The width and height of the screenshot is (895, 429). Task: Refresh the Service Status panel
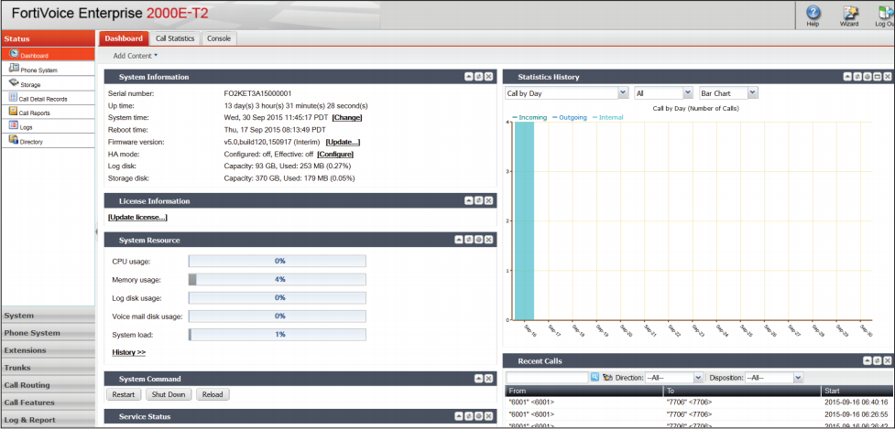click(x=469, y=416)
